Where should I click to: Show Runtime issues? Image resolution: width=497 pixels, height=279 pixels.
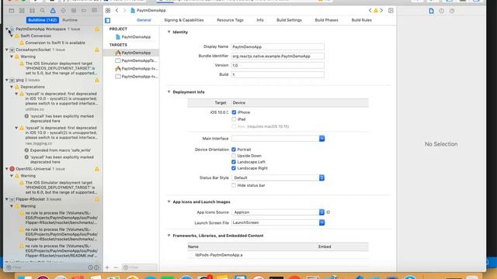click(x=70, y=20)
